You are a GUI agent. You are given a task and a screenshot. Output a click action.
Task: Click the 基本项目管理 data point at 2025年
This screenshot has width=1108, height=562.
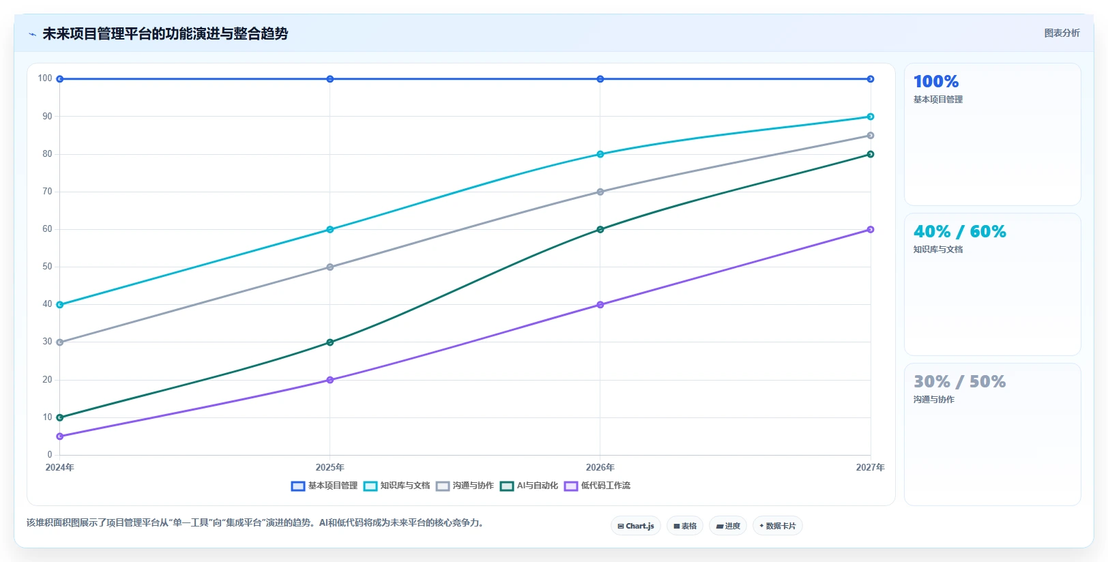point(330,79)
